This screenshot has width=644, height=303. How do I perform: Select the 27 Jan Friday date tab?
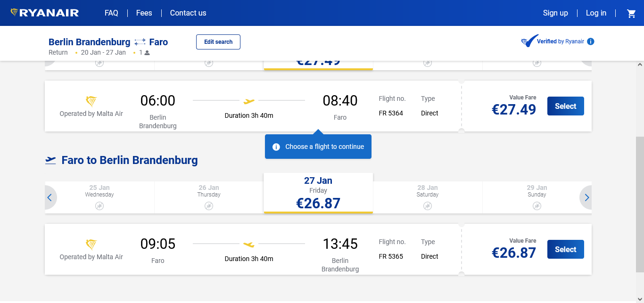(x=318, y=193)
